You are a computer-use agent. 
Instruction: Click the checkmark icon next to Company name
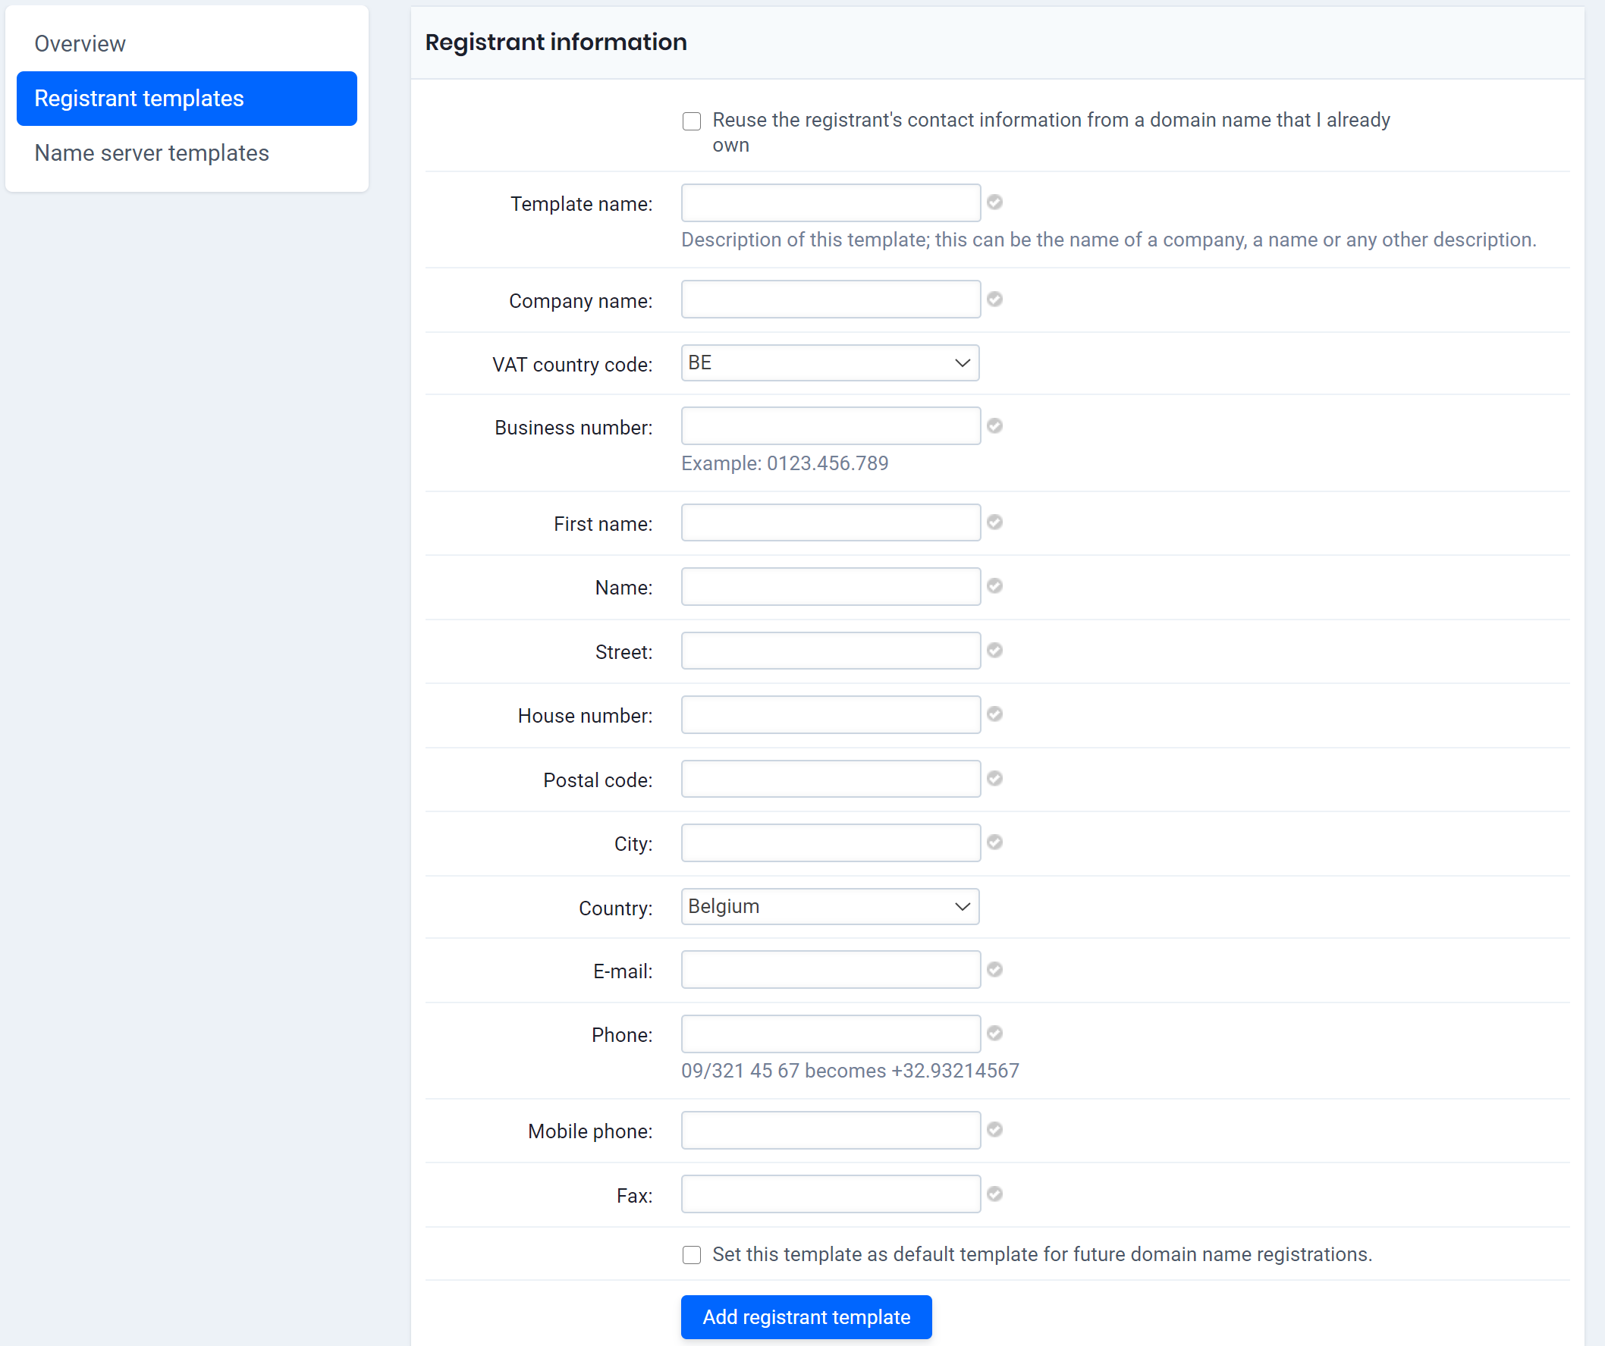coord(994,299)
